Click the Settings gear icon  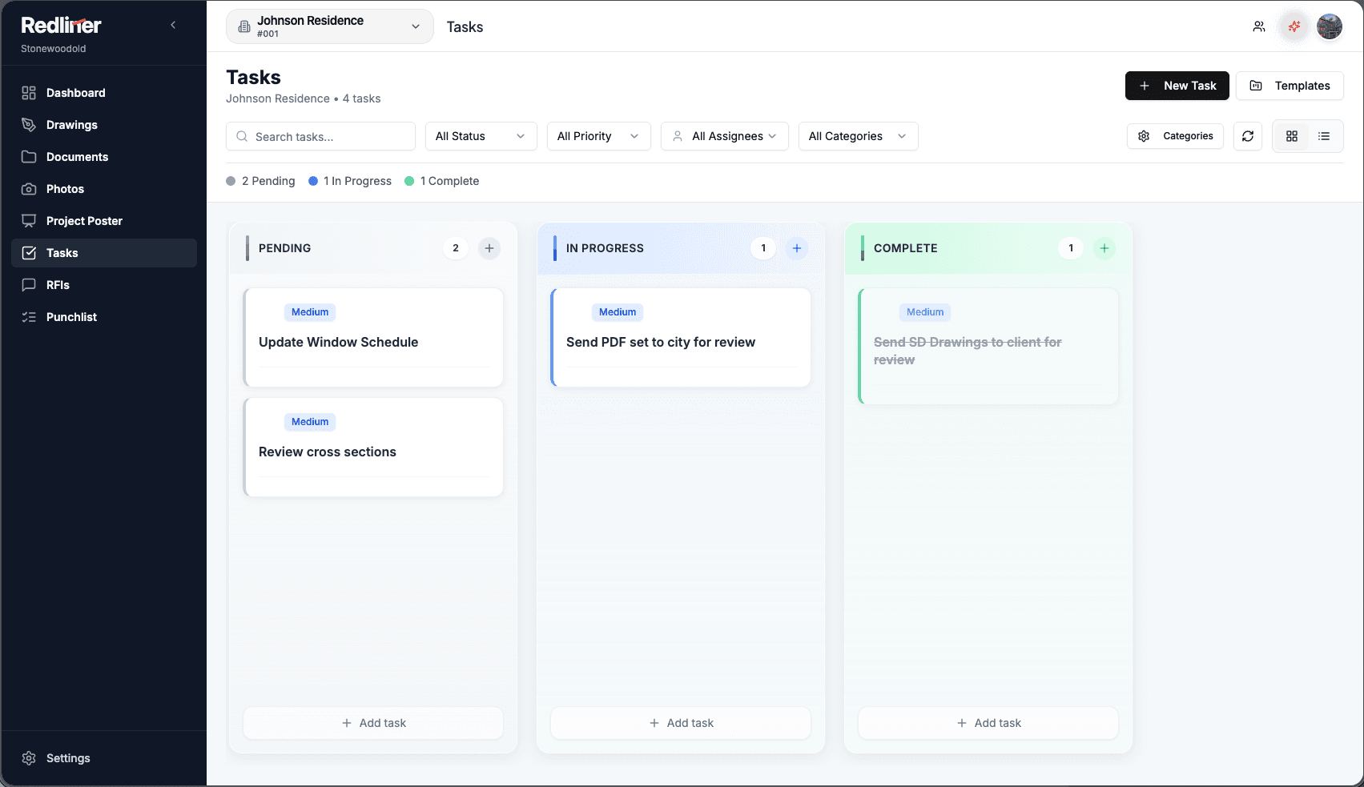tap(29, 758)
